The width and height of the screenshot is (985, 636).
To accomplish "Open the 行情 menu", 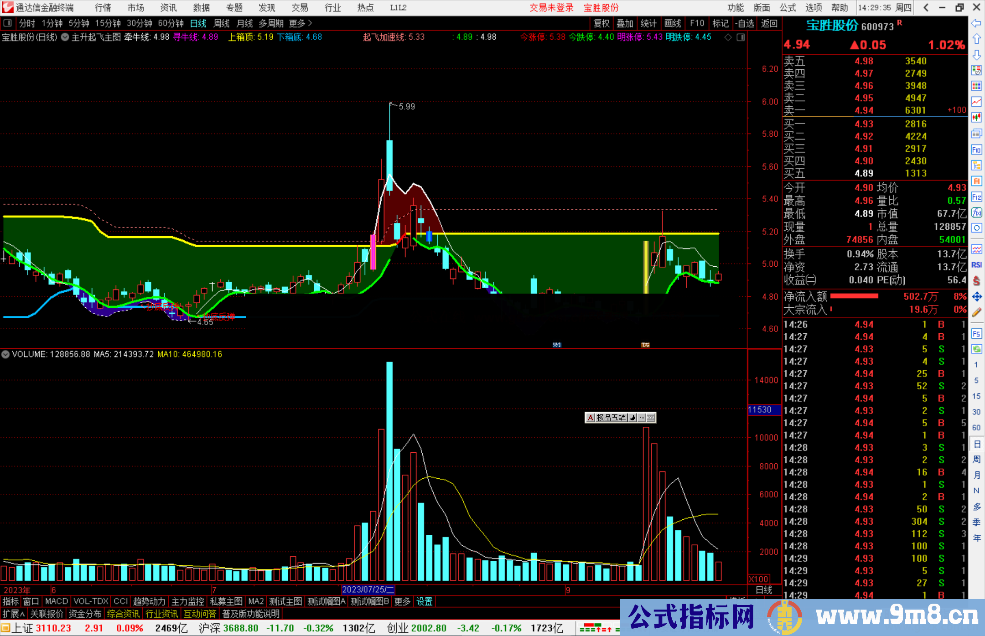I will (103, 8).
